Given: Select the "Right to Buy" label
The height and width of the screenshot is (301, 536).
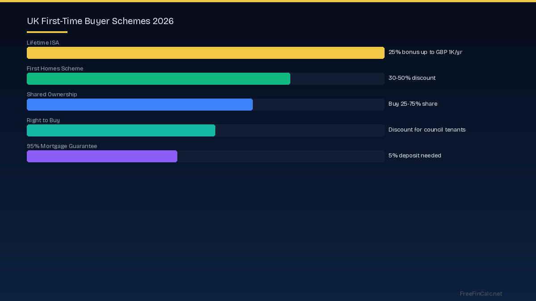Looking at the screenshot, I should click(x=43, y=120).
